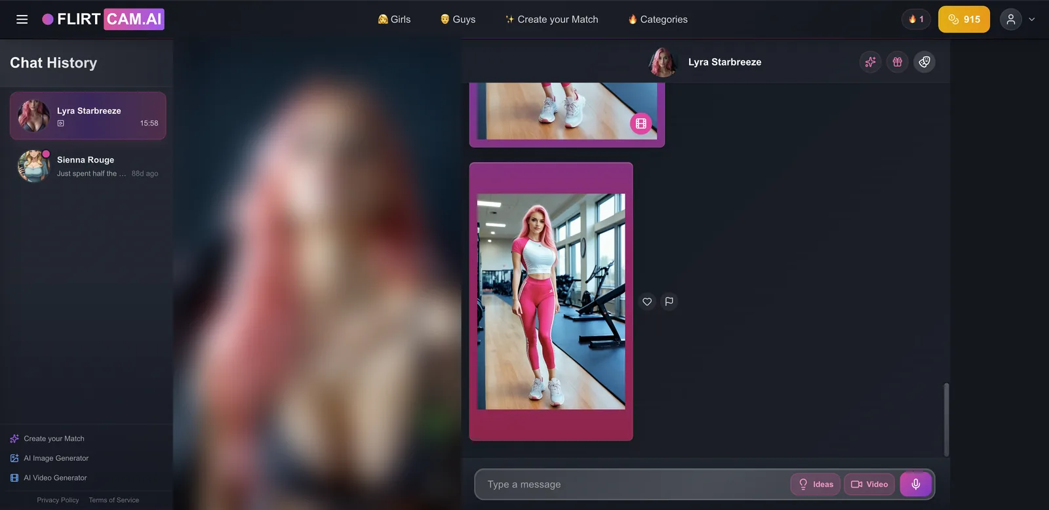Open the Girls menu
Image resolution: width=1049 pixels, height=510 pixels.
point(394,20)
